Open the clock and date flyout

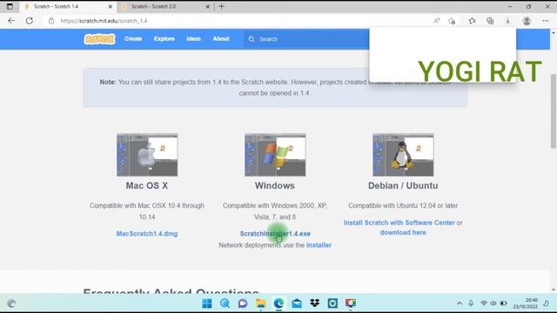526,303
